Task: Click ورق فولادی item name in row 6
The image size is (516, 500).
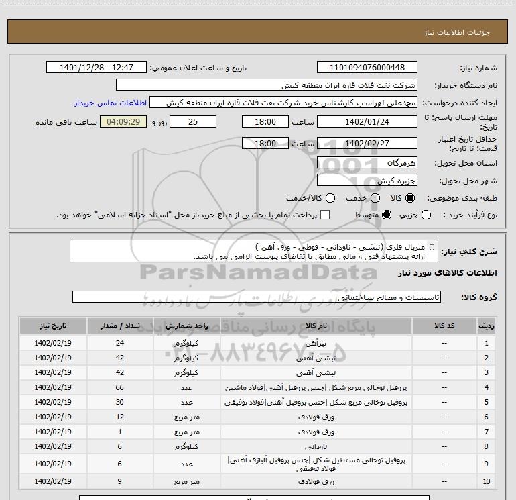Action: pyautogui.click(x=316, y=417)
